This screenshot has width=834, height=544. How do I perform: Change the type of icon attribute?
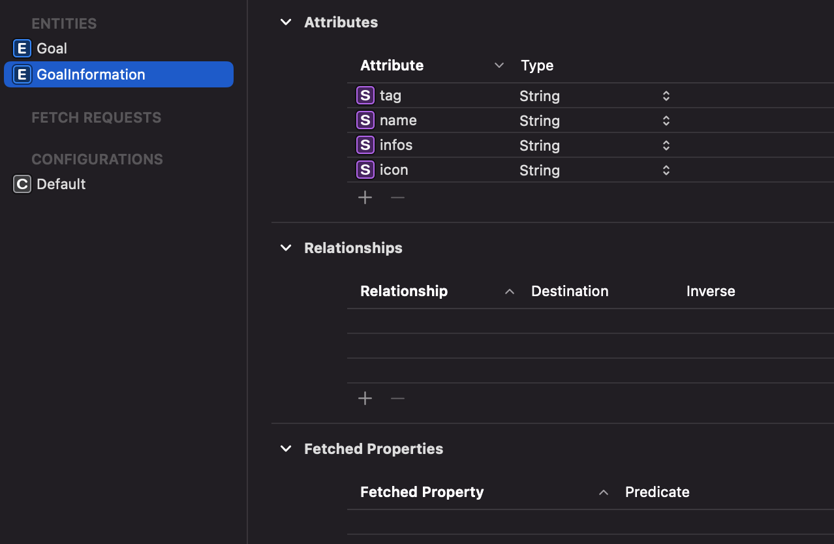(666, 170)
